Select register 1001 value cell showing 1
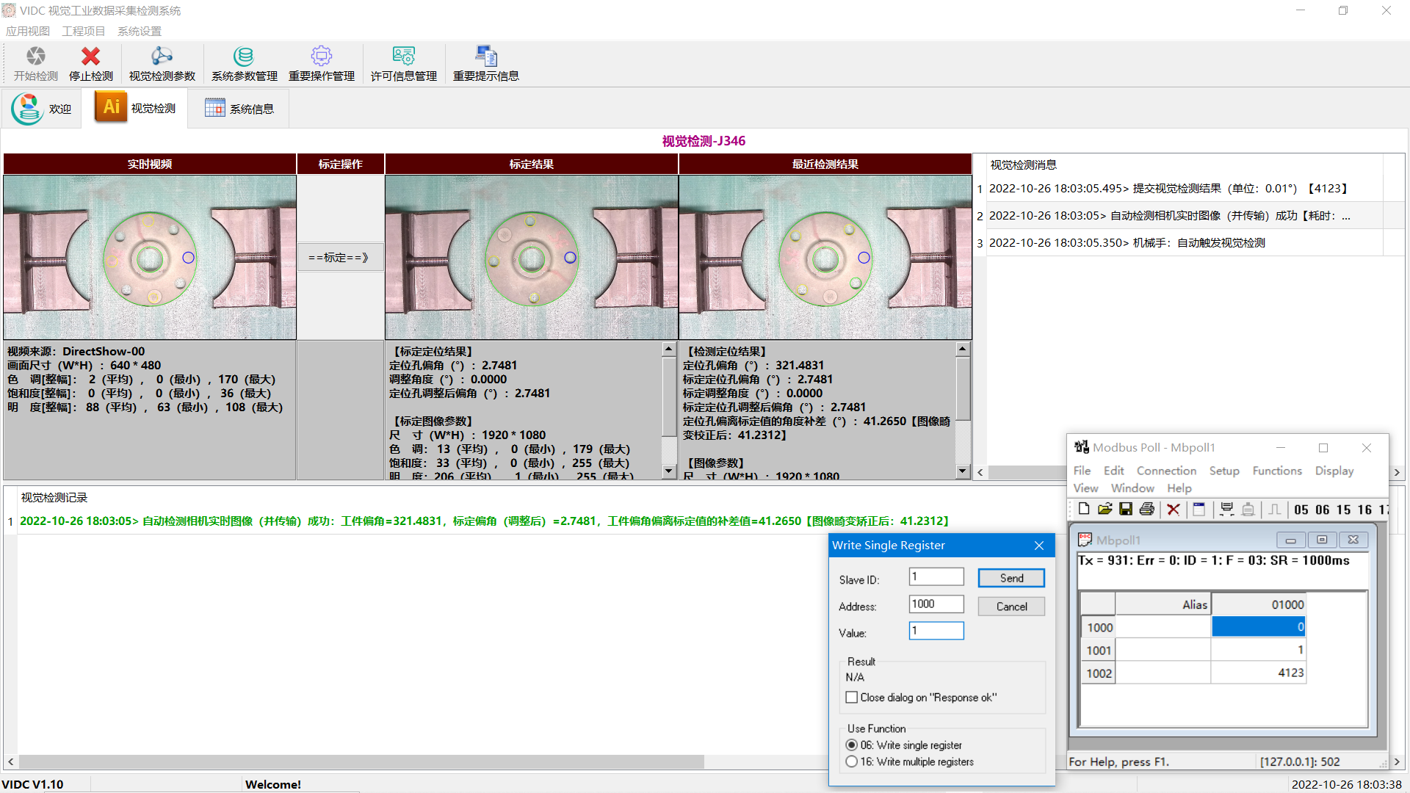 click(1259, 650)
